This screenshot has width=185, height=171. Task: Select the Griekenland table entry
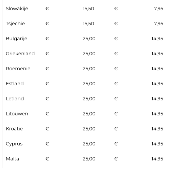[20, 54]
